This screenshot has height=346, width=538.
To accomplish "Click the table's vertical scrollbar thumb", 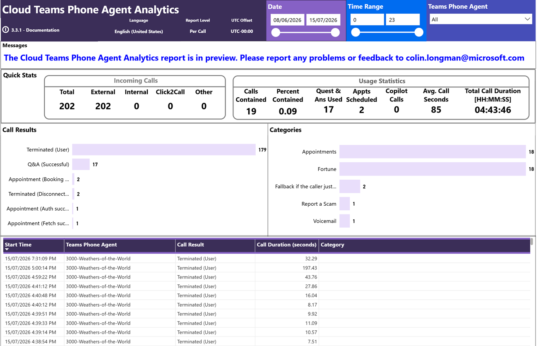I will pyautogui.click(x=532, y=241).
